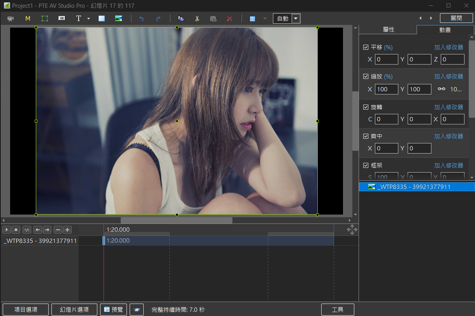
Task: Add a frame using the green rectangle icon
Action: [45, 19]
